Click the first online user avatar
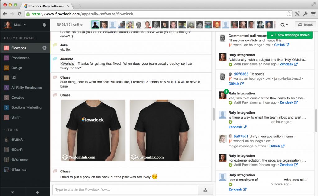Screen dimensions: 318x196 (x=95, y=25)
